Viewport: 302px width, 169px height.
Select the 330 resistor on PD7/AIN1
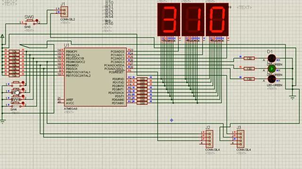142,103
